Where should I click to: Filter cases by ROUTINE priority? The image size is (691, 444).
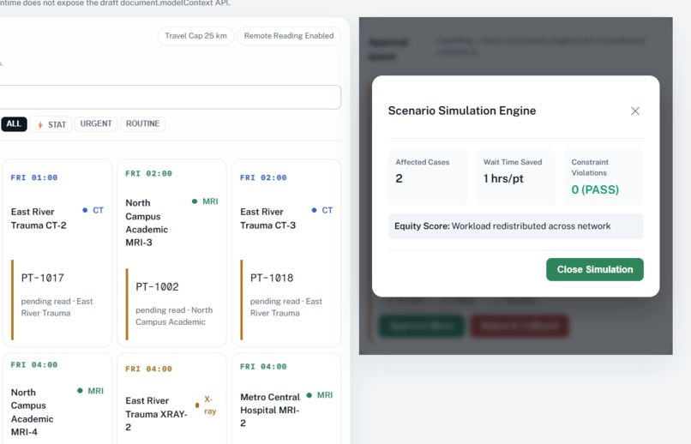(x=143, y=123)
